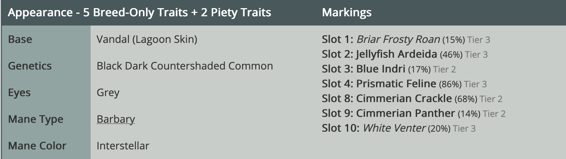Image resolution: width=566 pixels, height=159 pixels.
Task: Click the Genetics row label
Action: tap(30, 66)
